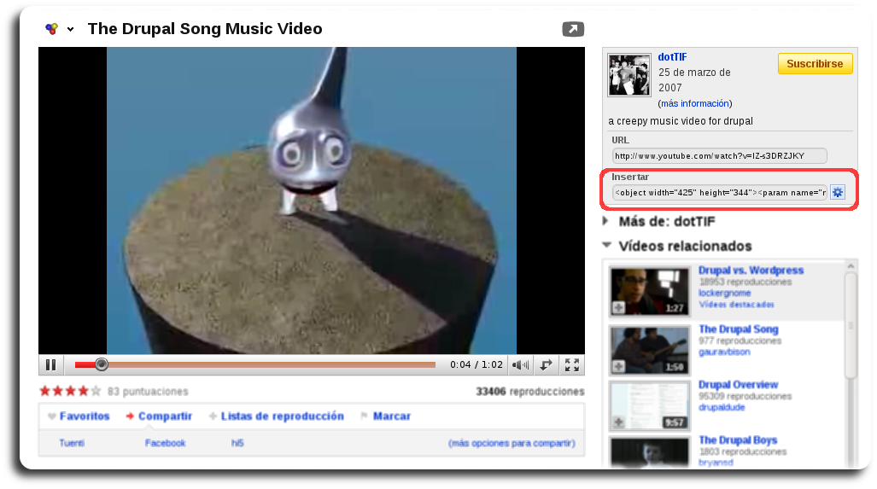Click the video progress bar scrubber
The height and width of the screenshot is (489, 877).
tap(102, 364)
